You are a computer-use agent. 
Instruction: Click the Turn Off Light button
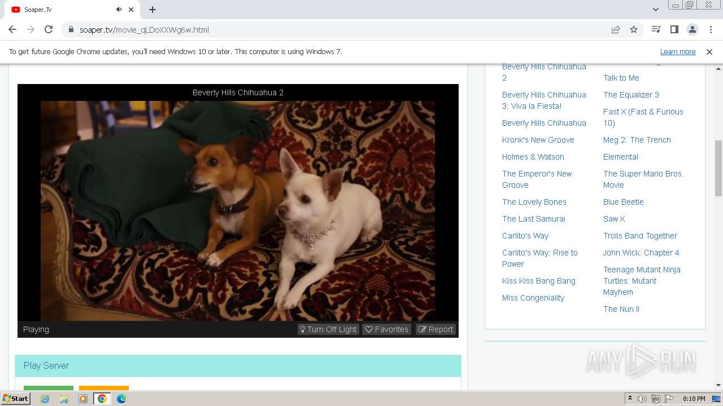click(x=328, y=329)
